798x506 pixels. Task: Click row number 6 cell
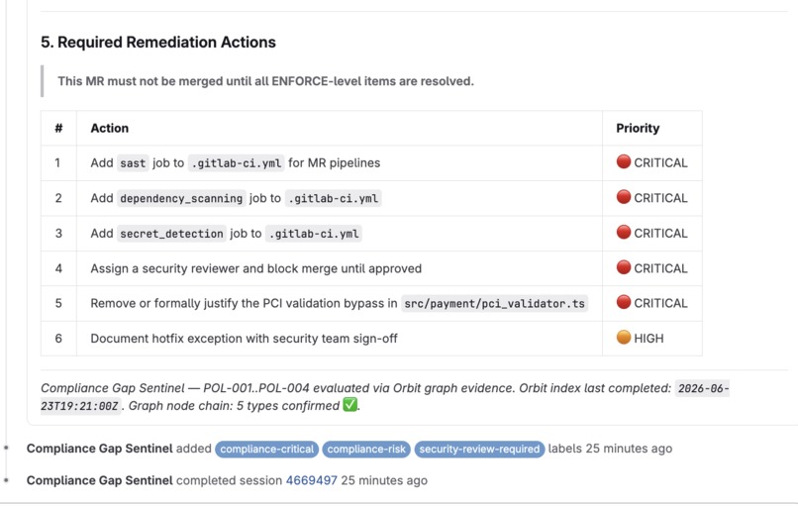(x=58, y=339)
